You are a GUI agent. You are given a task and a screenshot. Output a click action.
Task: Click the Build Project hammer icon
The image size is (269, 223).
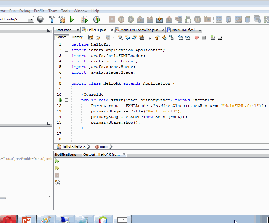pyautogui.click(x=52, y=19)
